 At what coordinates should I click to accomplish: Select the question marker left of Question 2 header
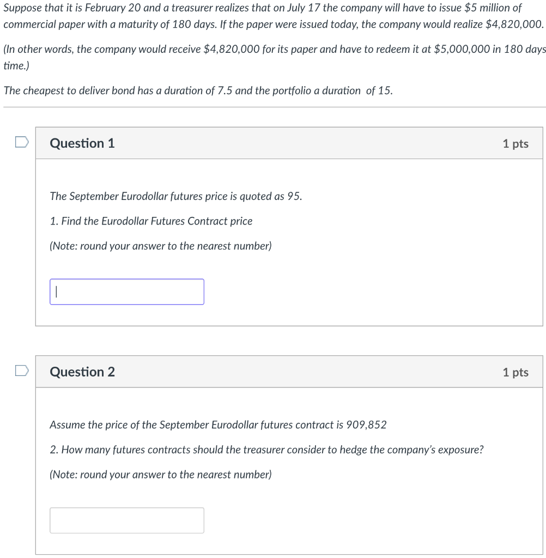click(x=21, y=370)
